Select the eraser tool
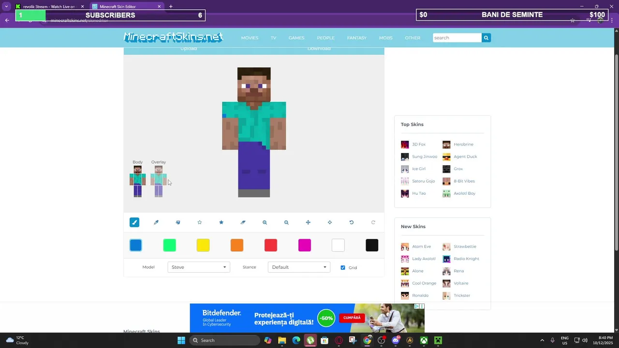 coord(243,222)
